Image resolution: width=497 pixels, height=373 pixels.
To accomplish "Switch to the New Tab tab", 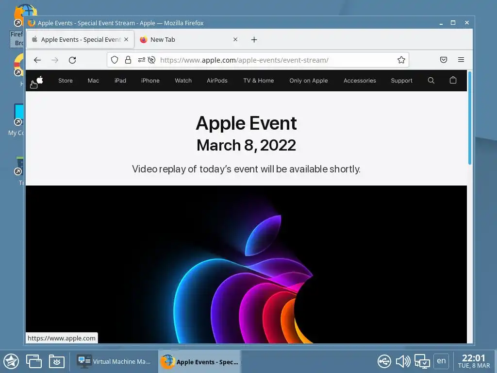I will [x=189, y=39].
